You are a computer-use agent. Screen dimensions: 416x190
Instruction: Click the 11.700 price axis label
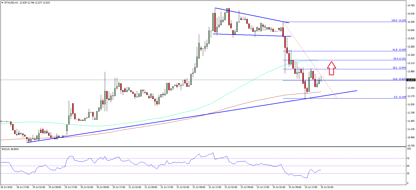pyautogui.click(x=411, y=113)
